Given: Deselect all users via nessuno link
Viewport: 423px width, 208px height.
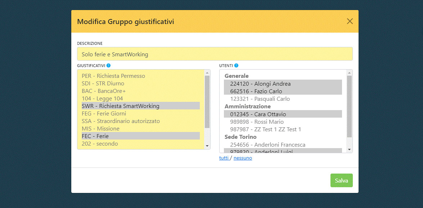Looking at the screenshot, I should (243, 158).
